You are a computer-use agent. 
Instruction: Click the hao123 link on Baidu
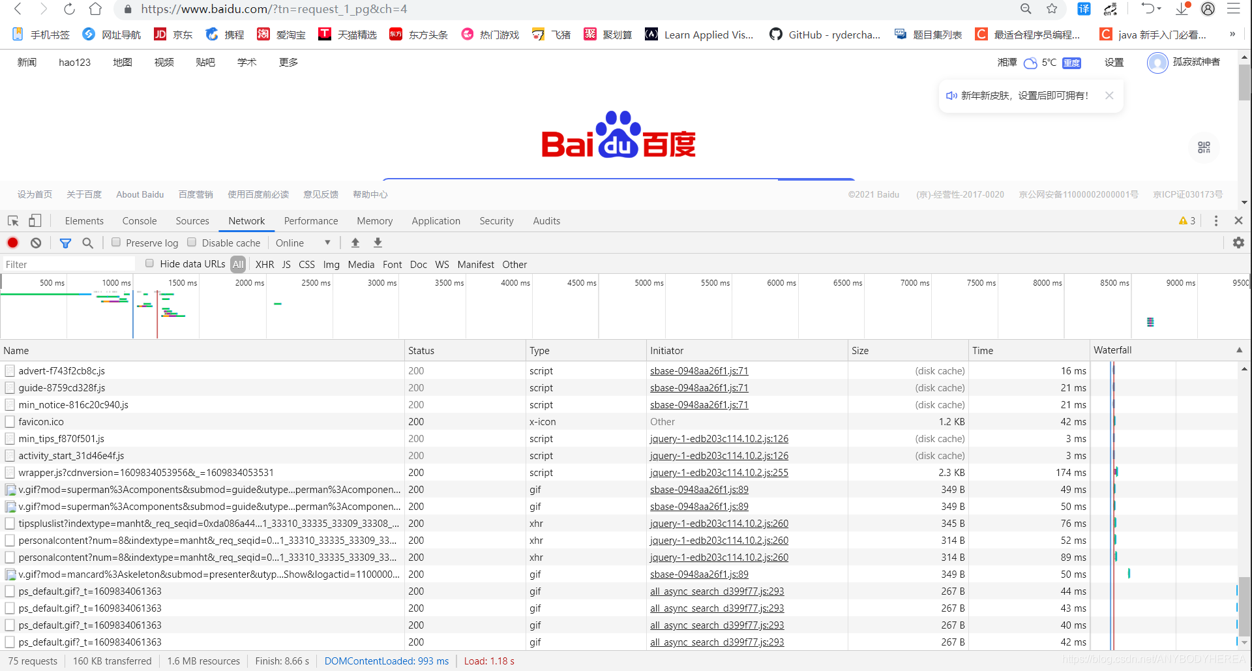pyautogui.click(x=74, y=62)
